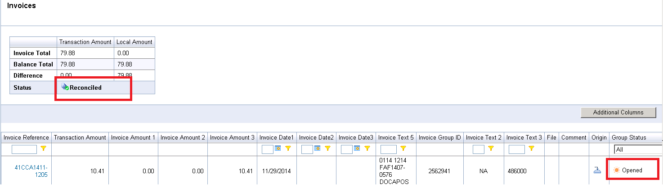Apply the Invoice Date2 filter funnel
The height and width of the screenshot is (188, 663).
pos(328,148)
